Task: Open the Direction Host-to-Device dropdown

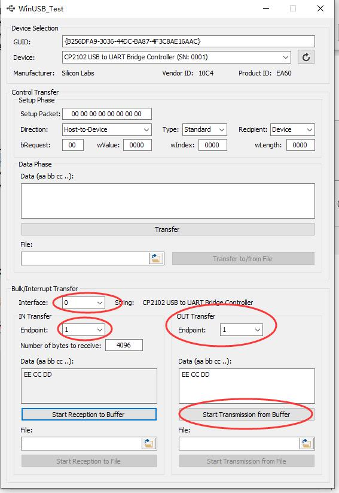Action: (x=106, y=129)
